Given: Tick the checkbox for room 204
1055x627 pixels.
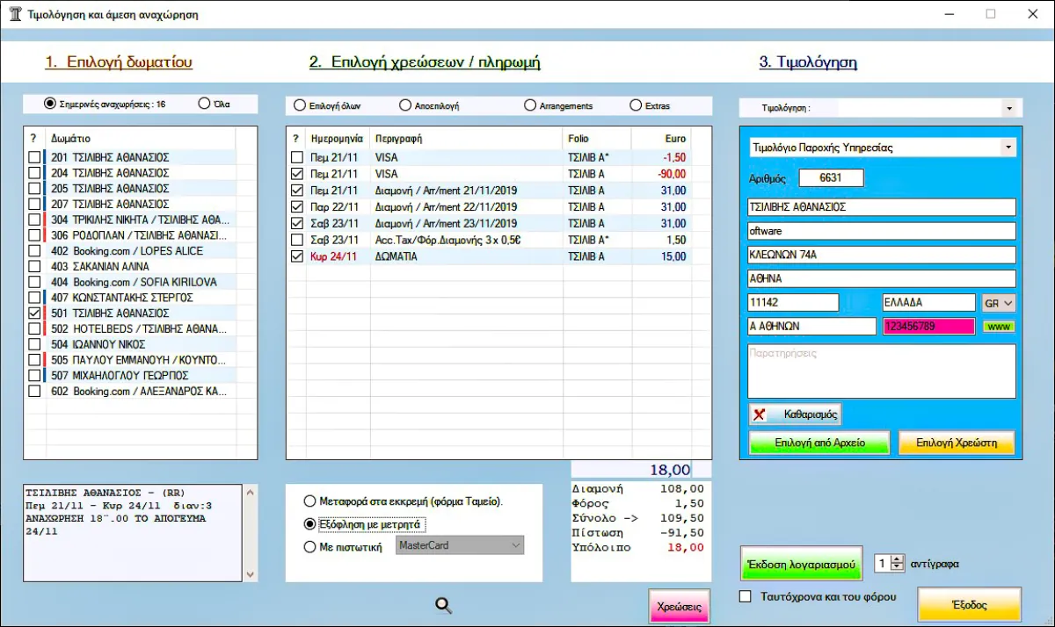Looking at the screenshot, I should coord(34,173).
